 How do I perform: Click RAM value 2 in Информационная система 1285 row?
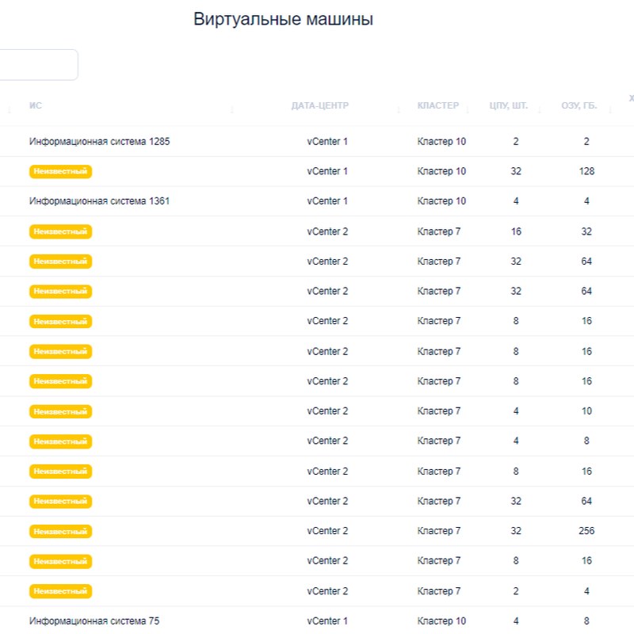pos(586,142)
